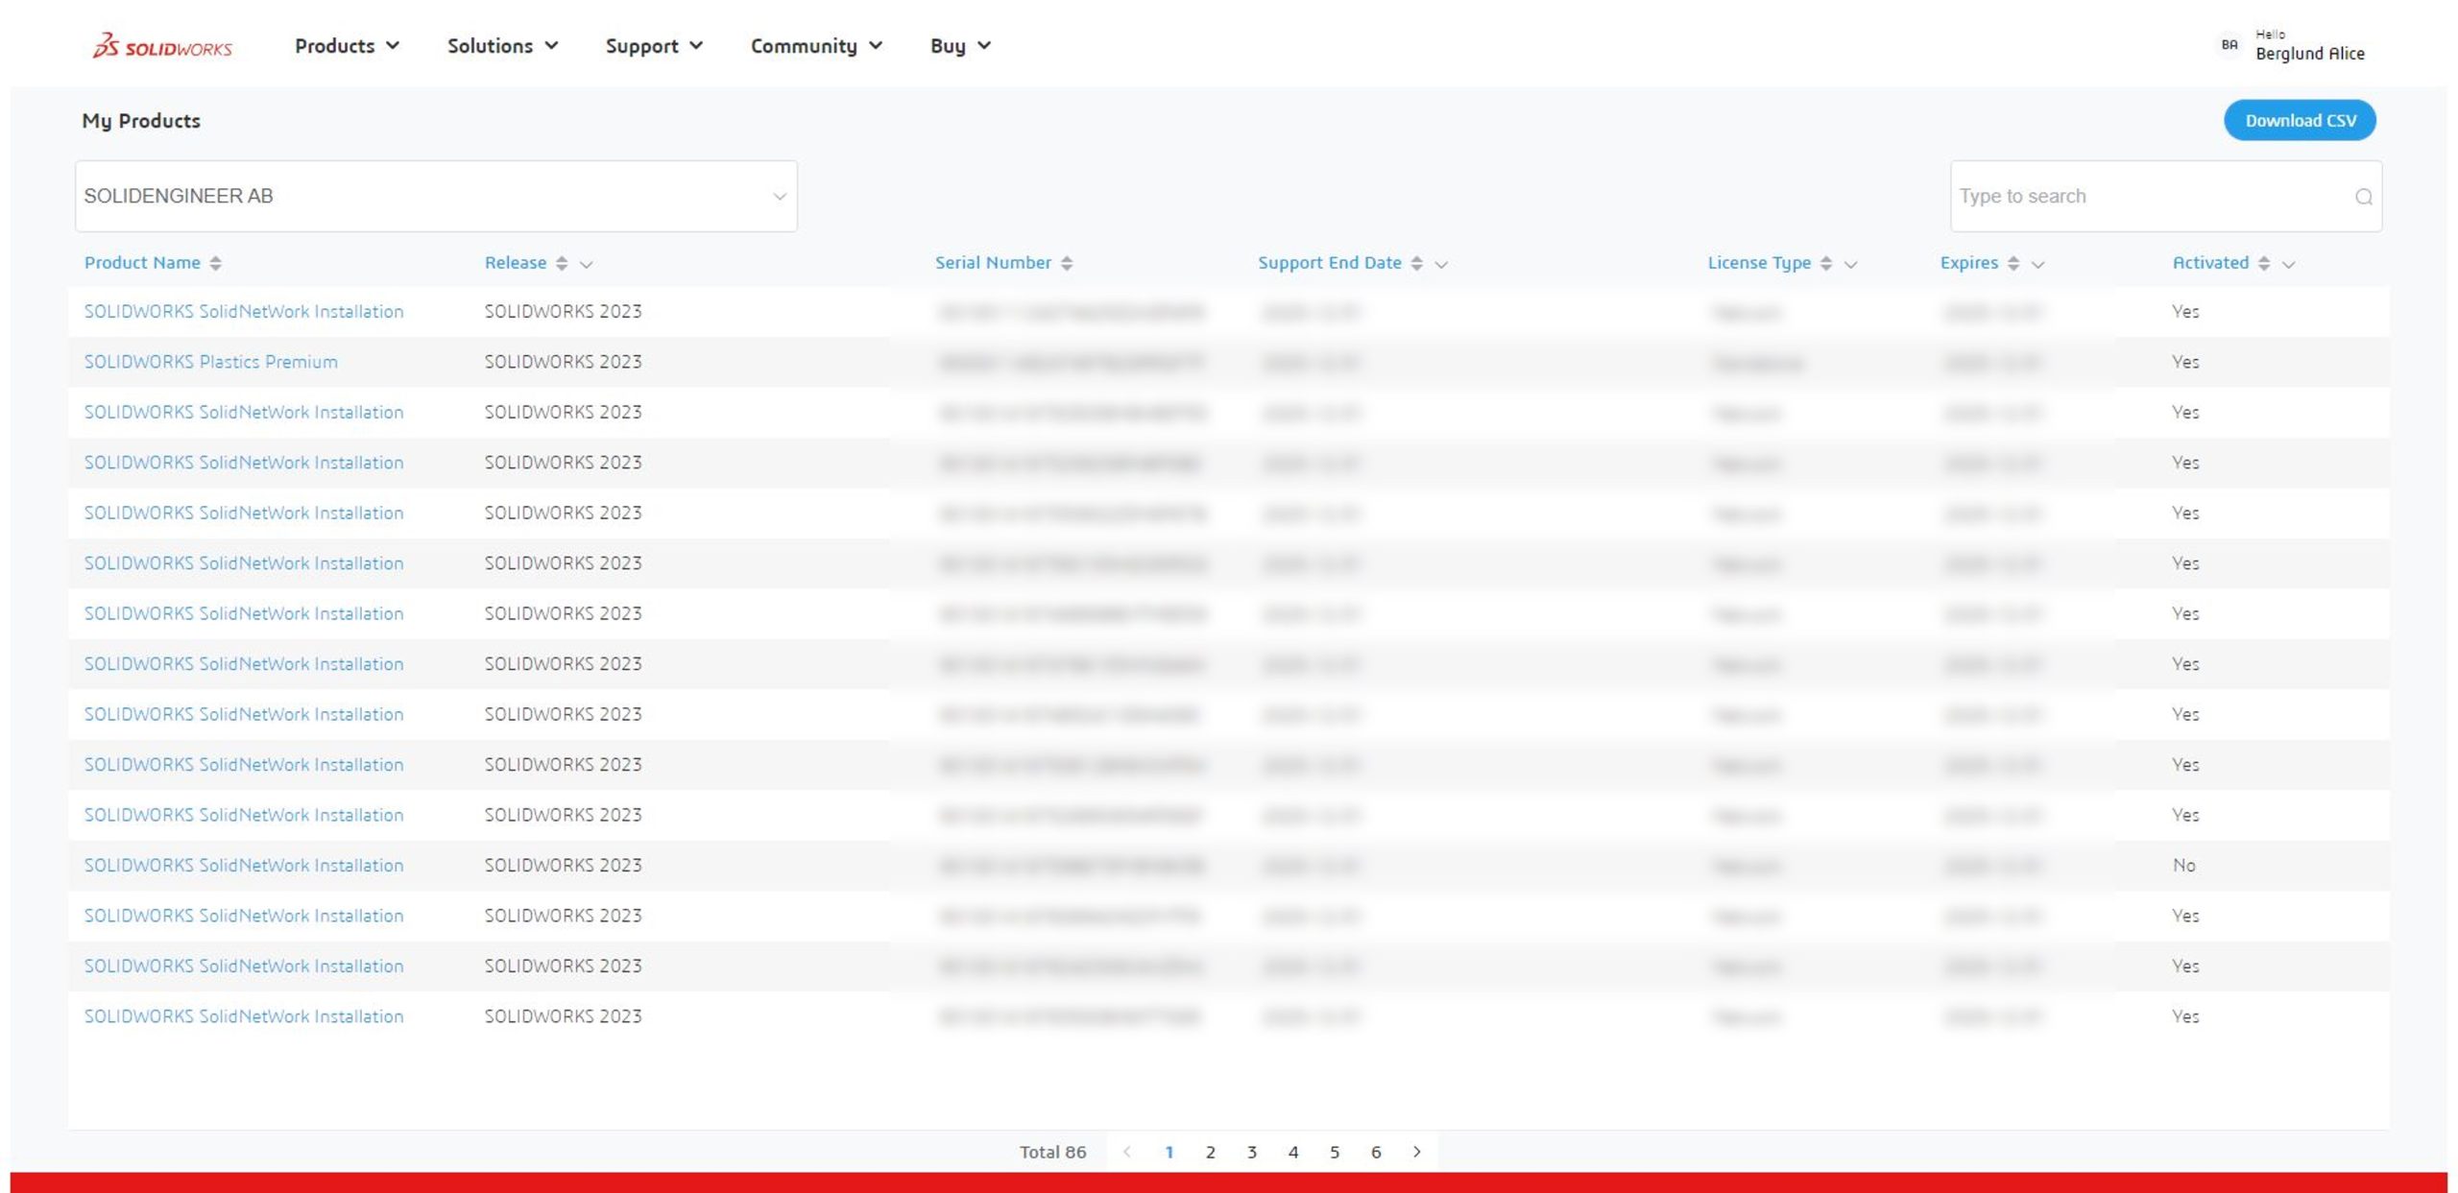
Task: Go to page 3 of results
Action: tap(1251, 1152)
